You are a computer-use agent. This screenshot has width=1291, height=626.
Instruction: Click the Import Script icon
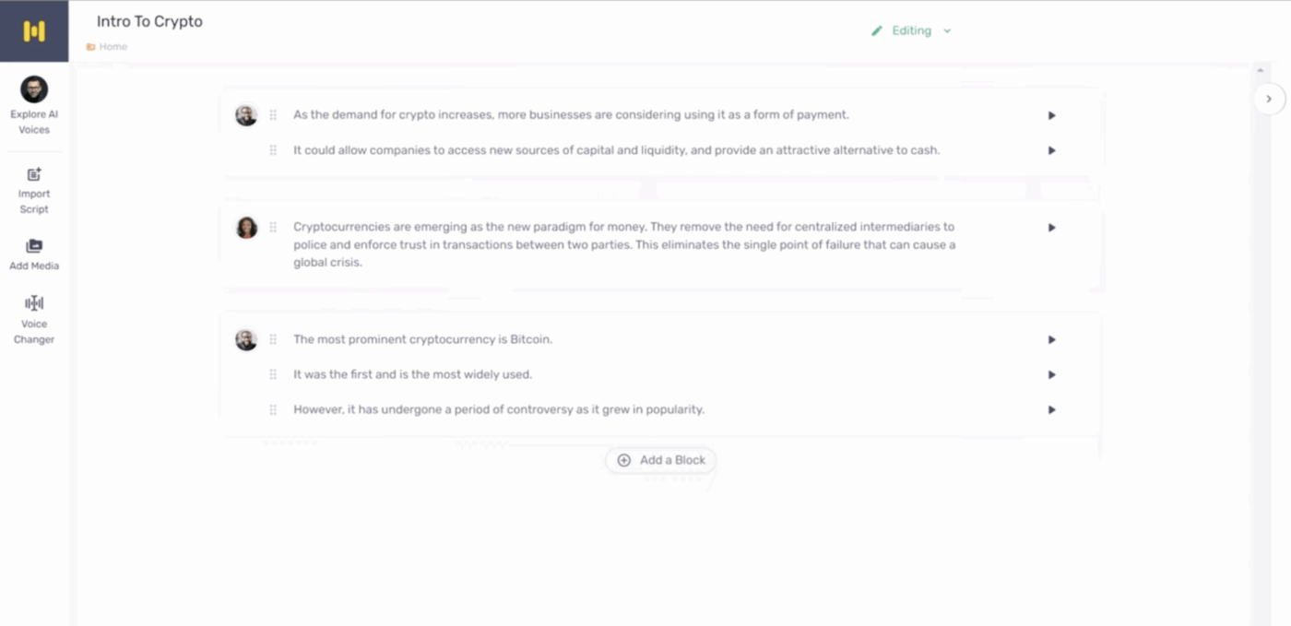34,175
